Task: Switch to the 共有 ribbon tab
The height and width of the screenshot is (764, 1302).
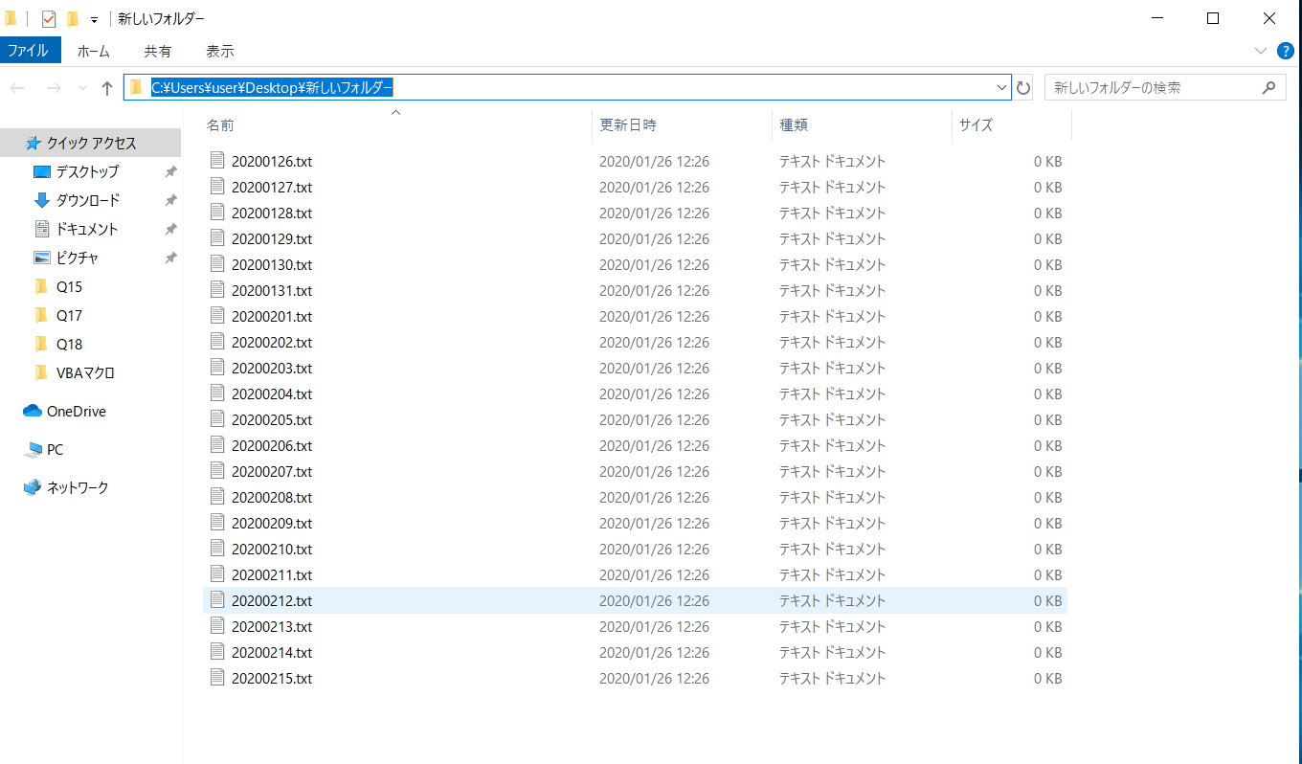Action: click(158, 51)
